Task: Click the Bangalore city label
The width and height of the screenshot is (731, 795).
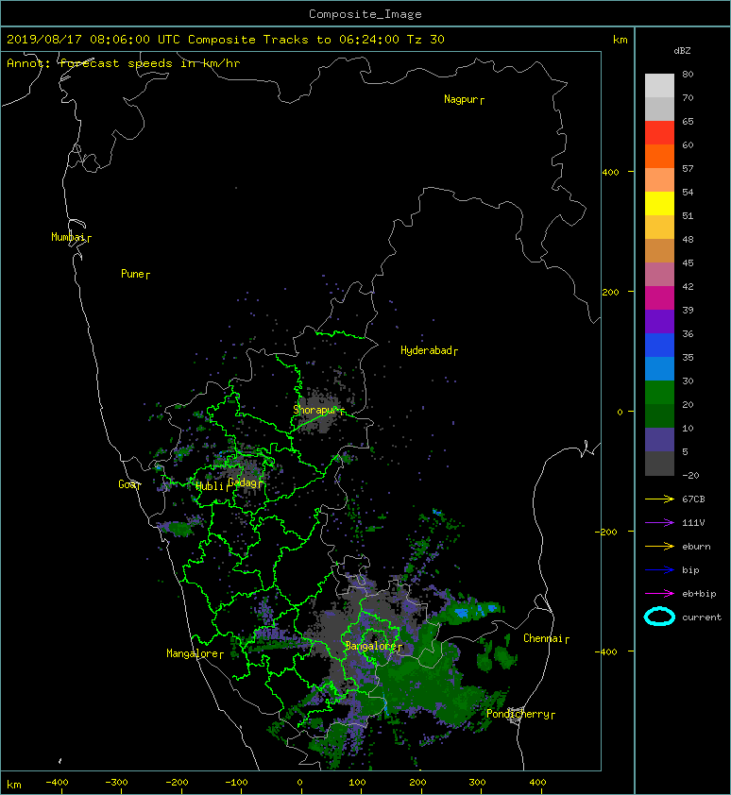Action: (x=373, y=646)
